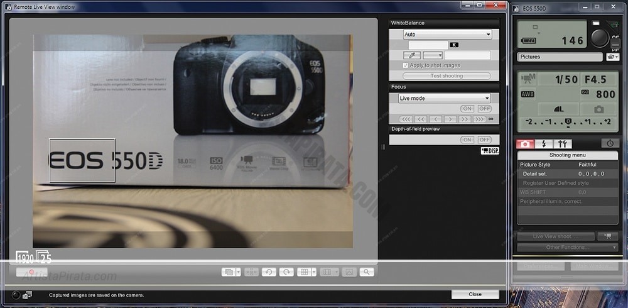The height and width of the screenshot is (308, 628).
Task: Click the Test shooting button
Action: 447,76
